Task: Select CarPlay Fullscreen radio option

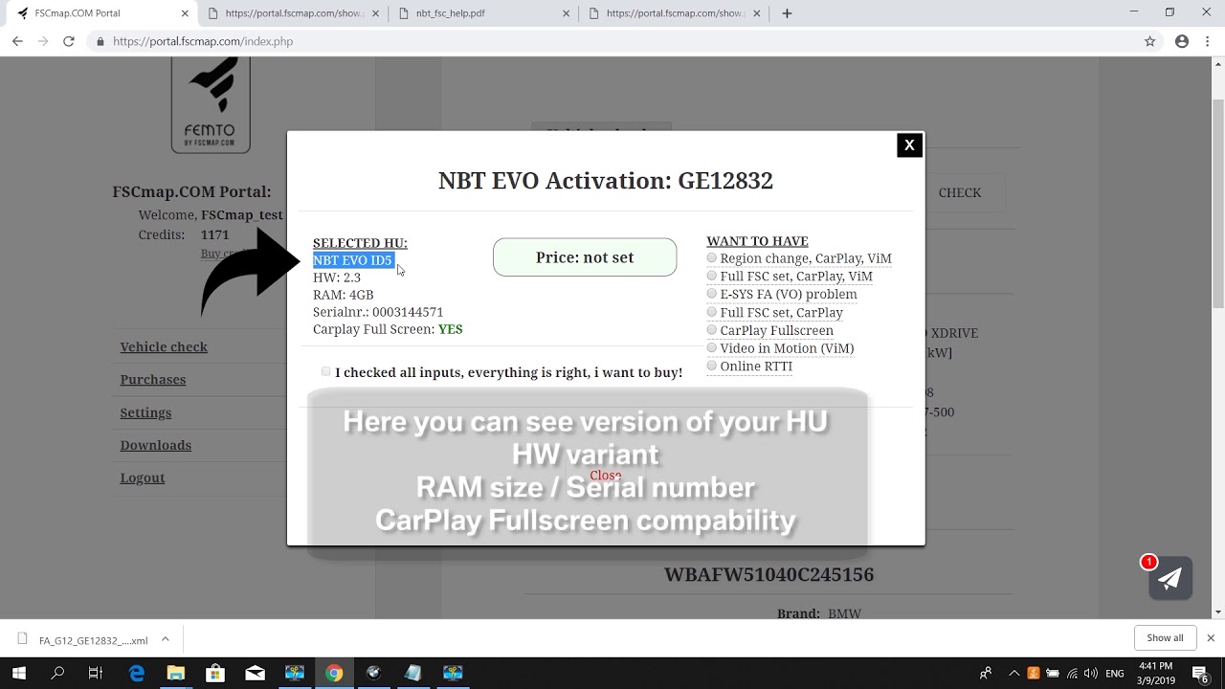Action: (x=712, y=330)
